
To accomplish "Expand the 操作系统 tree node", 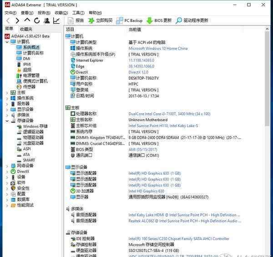I will [x=7, y=98].
